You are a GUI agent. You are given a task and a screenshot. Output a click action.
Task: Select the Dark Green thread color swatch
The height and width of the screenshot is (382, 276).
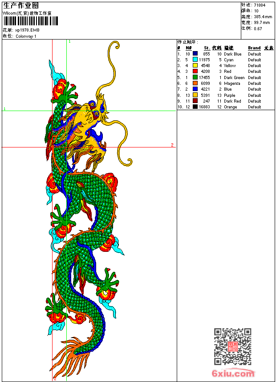(x=195, y=77)
